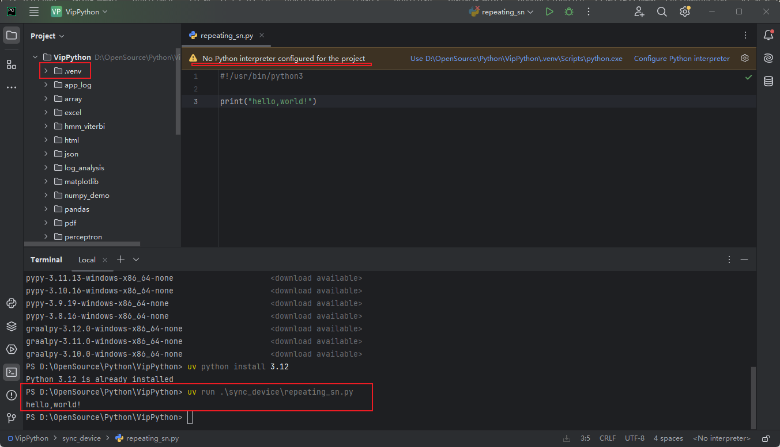780x447 pixels.
Task: Click VipPython breadcrumb in navigation bar
Action: pos(28,438)
